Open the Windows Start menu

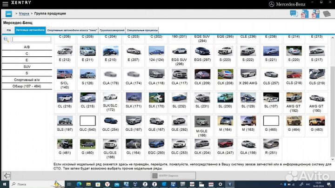4,184
